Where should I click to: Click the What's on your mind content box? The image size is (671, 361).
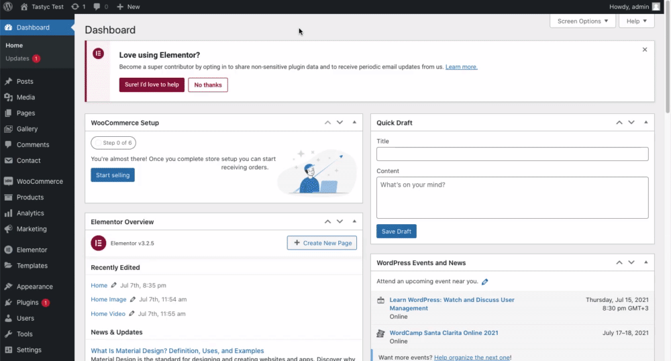click(512, 197)
